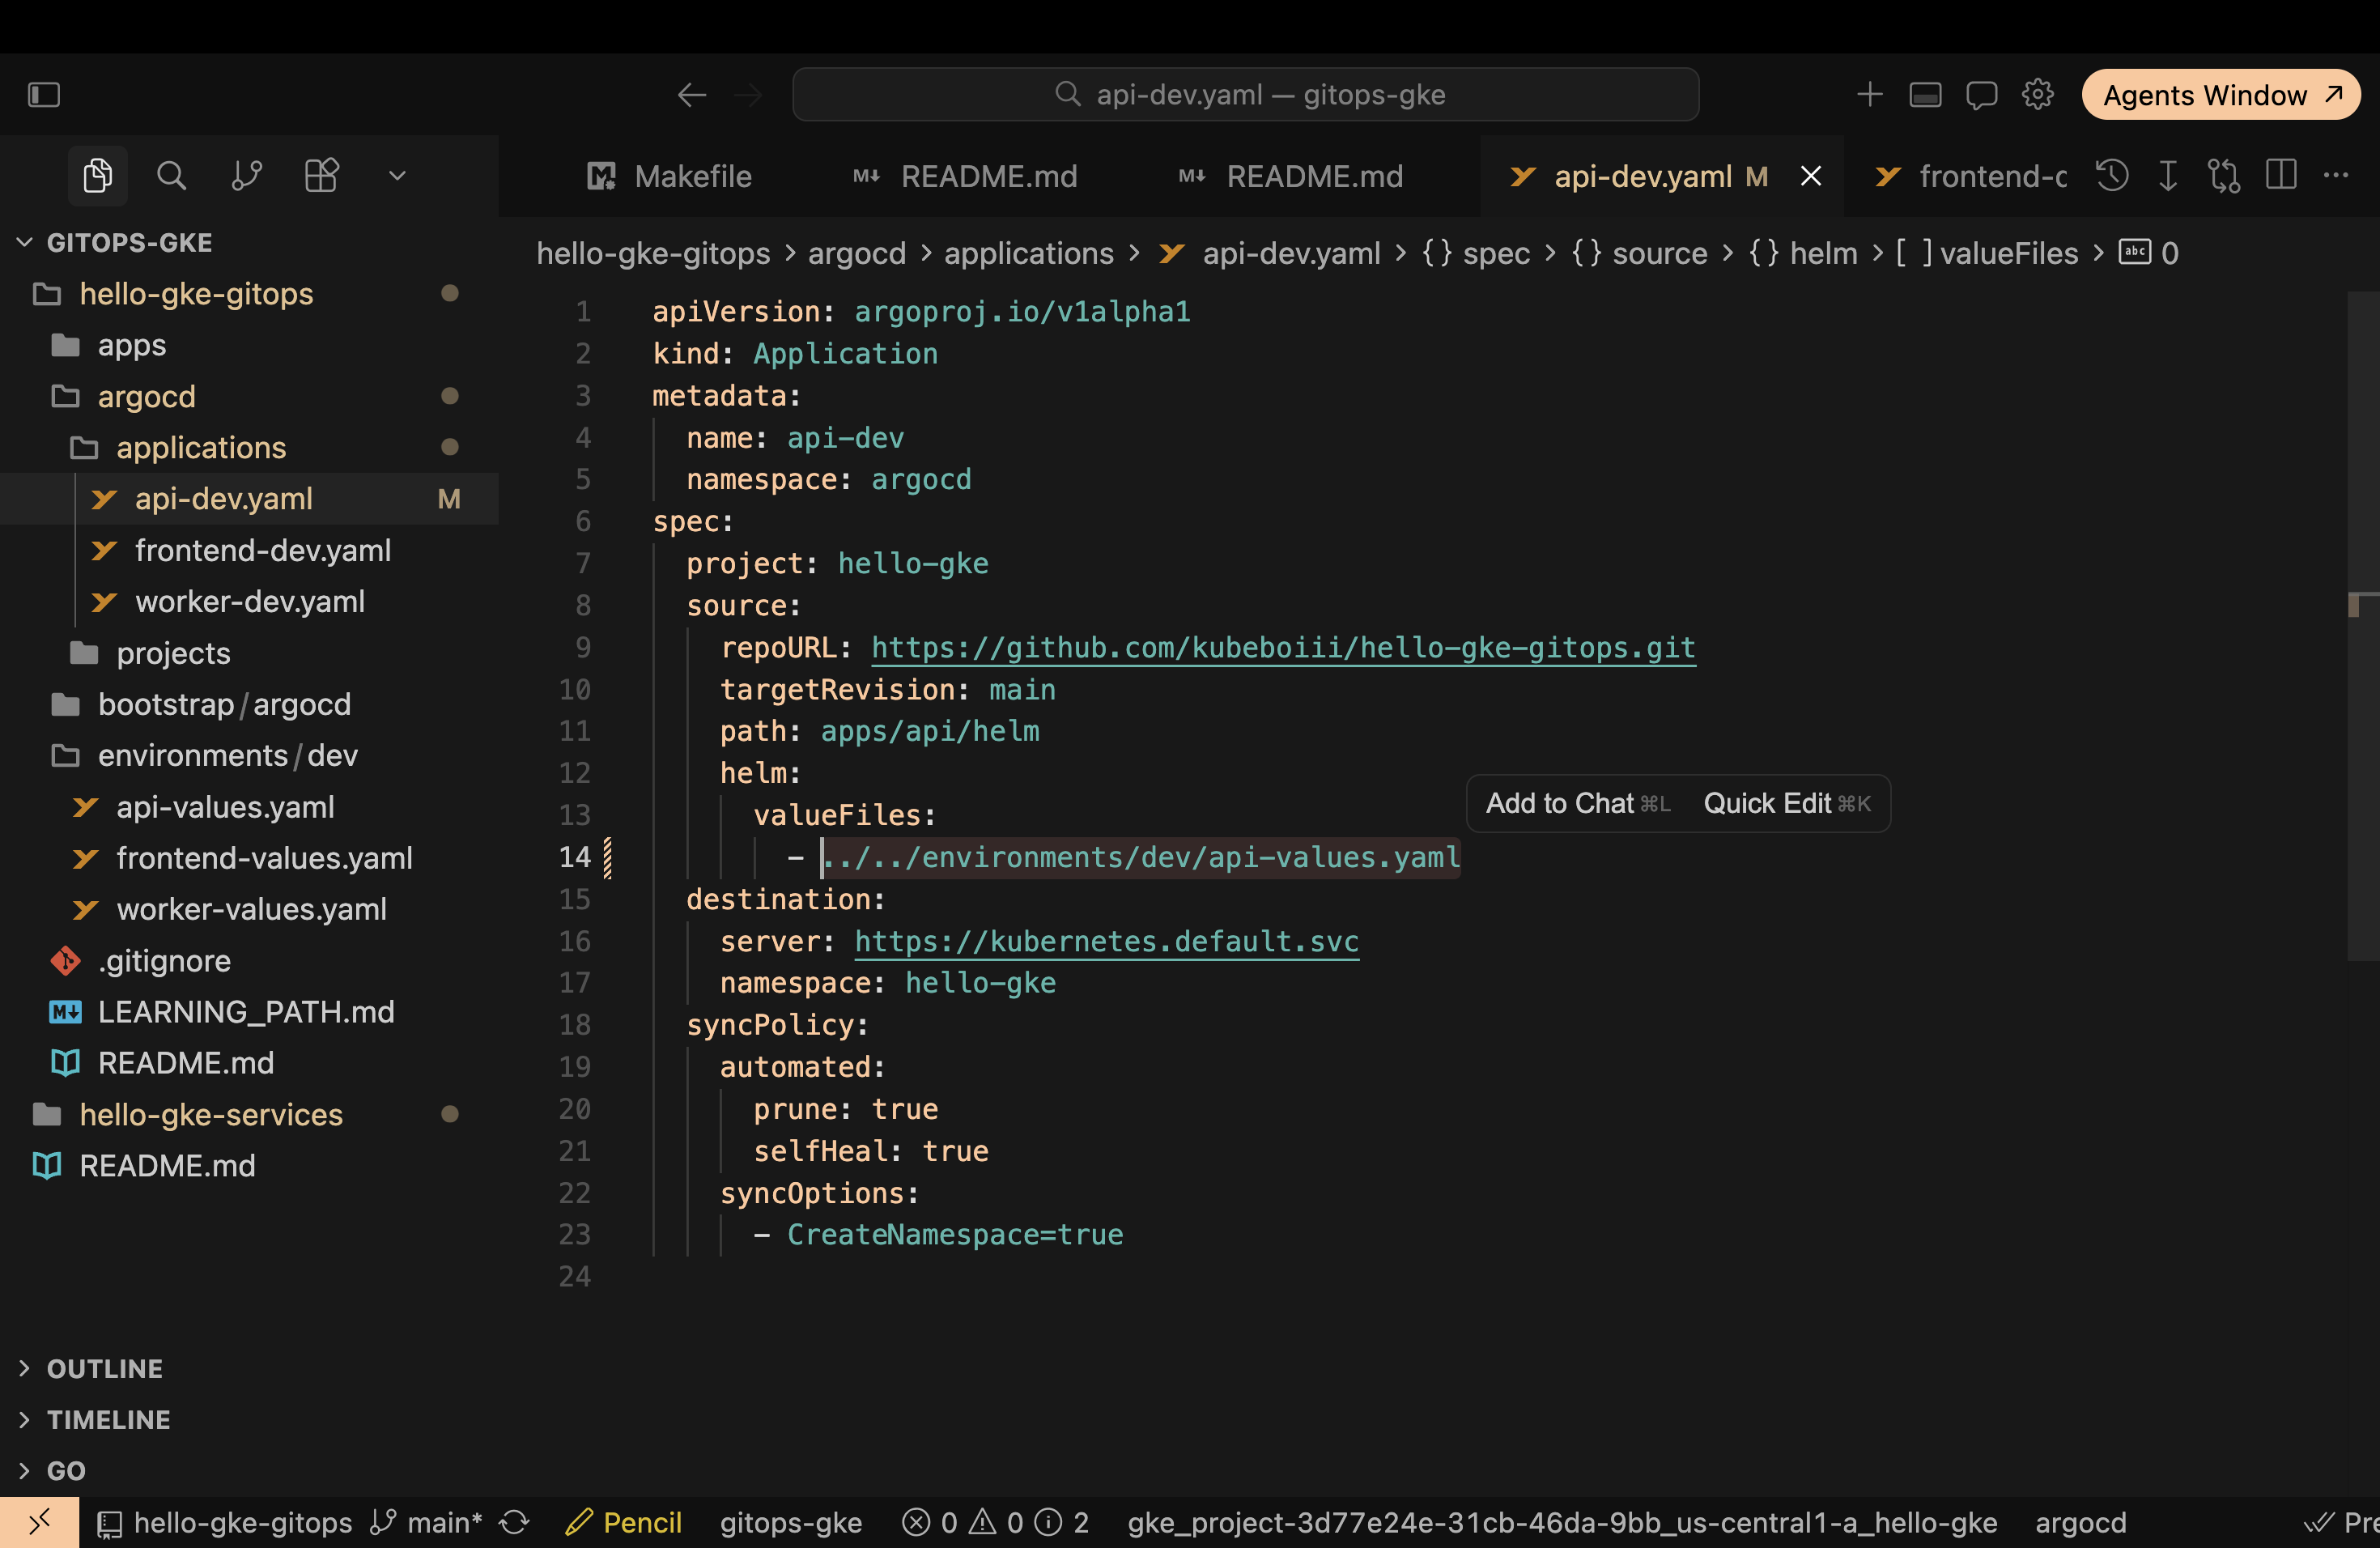Open settings gear in title bar
This screenshot has width=2380, height=1548.
(x=2037, y=95)
